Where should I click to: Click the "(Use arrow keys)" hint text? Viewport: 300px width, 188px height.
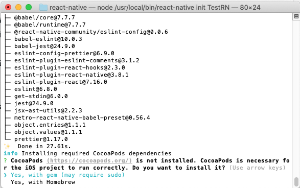pos(258,168)
